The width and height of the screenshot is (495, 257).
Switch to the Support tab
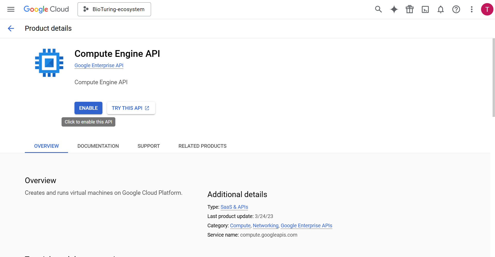[149, 146]
